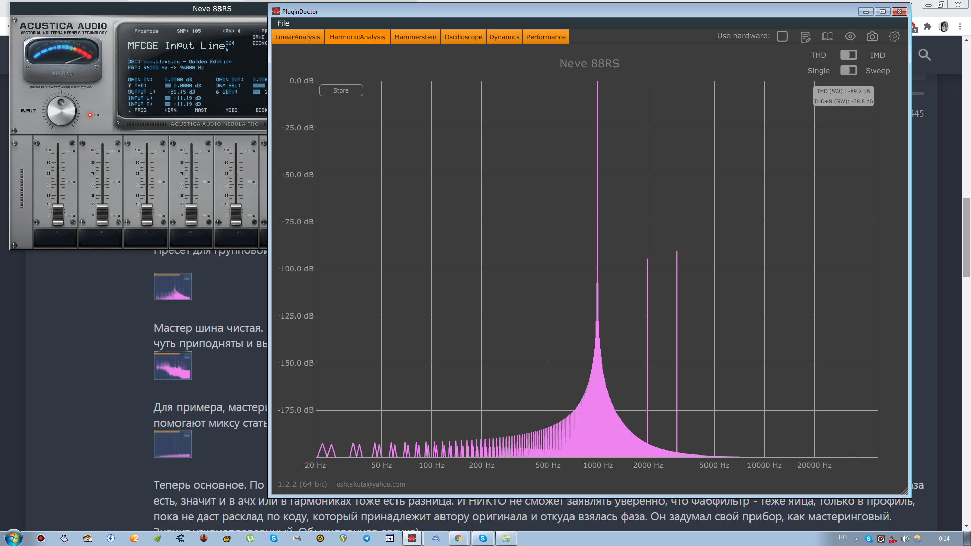
Task: Open second spectrum thumbnail in browser page
Action: pos(172,366)
